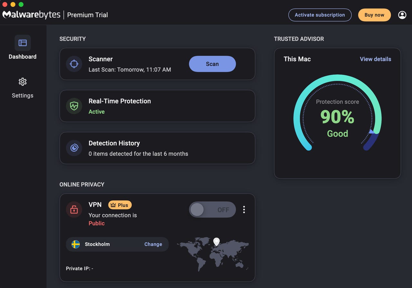Open the Real-Time Protection card title

pyautogui.click(x=120, y=101)
